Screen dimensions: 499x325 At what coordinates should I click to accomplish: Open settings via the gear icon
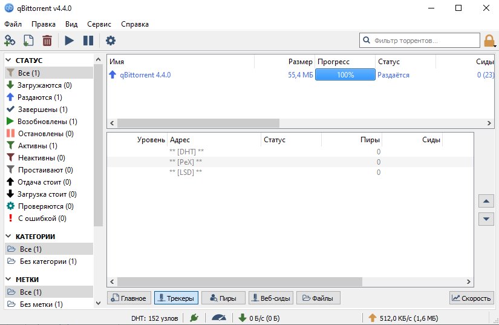point(110,41)
